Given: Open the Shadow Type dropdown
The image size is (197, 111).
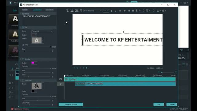Looking at the screenshot, I should (x=43, y=86).
